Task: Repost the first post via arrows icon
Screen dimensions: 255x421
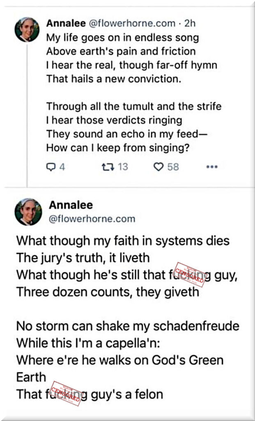Action: [x=106, y=167]
